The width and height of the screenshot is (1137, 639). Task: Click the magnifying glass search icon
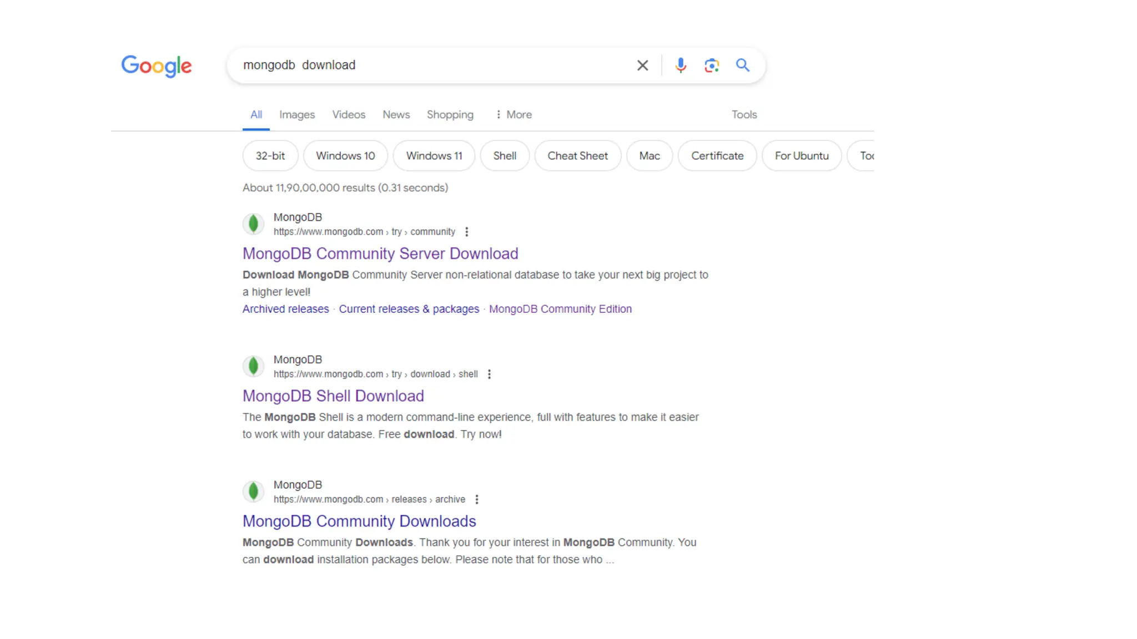tap(743, 65)
